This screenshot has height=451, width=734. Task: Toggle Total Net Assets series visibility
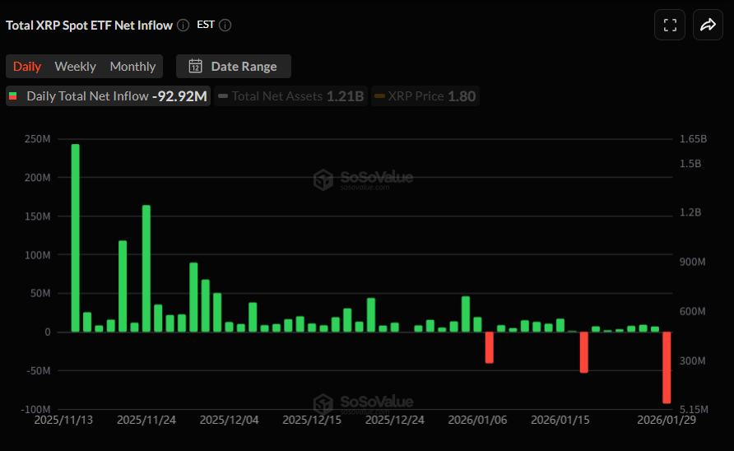pos(290,96)
